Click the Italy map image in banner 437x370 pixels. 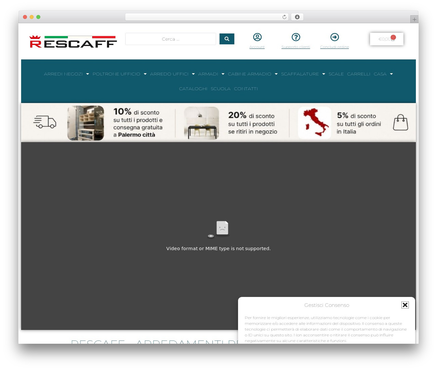coord(314,123)
